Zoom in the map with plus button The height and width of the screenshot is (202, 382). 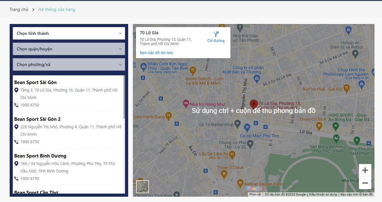tap(365, 170)
